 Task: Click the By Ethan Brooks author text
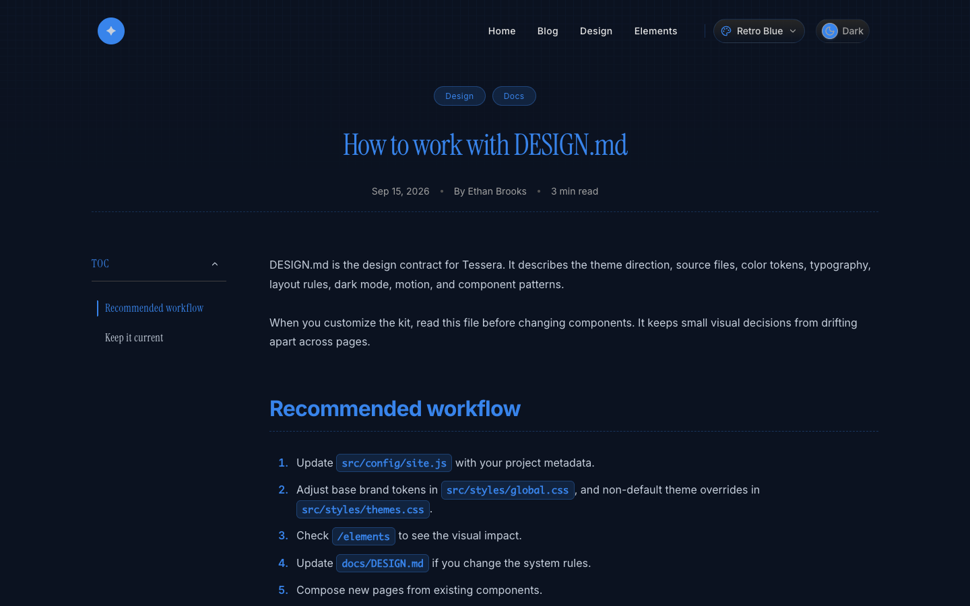[490, 191]
